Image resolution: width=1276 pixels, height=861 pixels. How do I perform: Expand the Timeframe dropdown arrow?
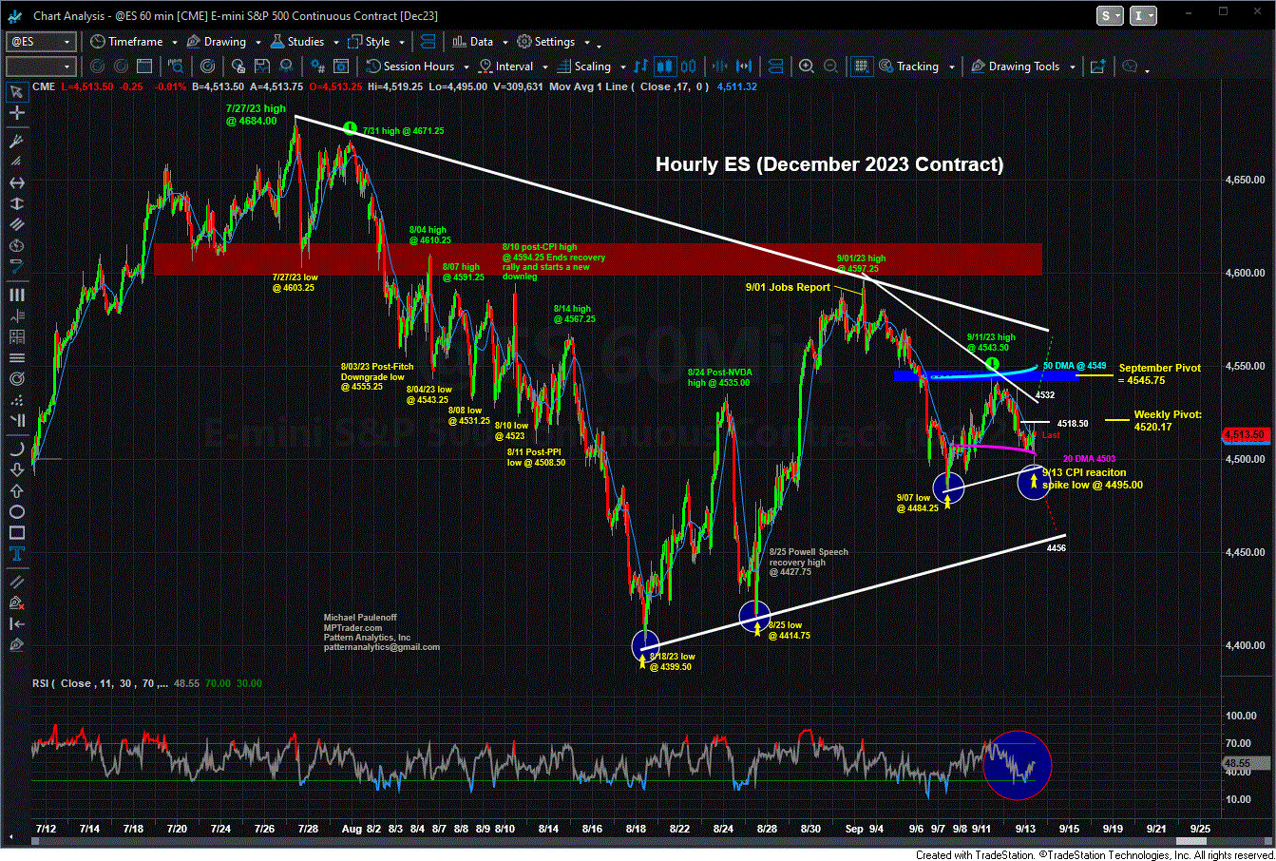coord(175,43)
